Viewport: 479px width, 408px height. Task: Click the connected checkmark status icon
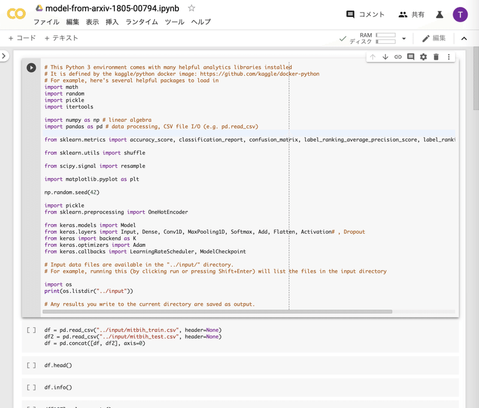[342, 38]
